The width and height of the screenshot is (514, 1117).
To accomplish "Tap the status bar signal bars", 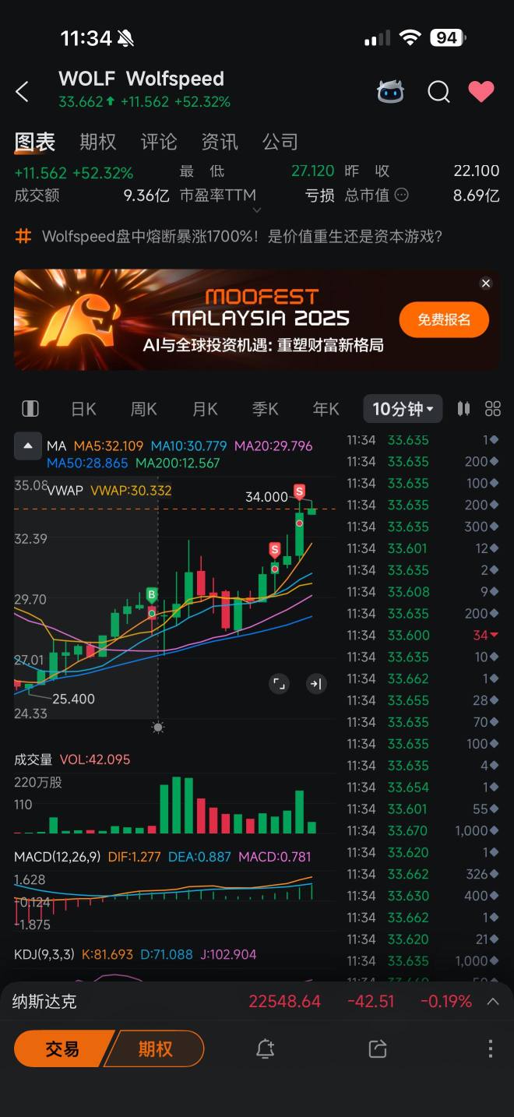I will [x=377, y=37].
